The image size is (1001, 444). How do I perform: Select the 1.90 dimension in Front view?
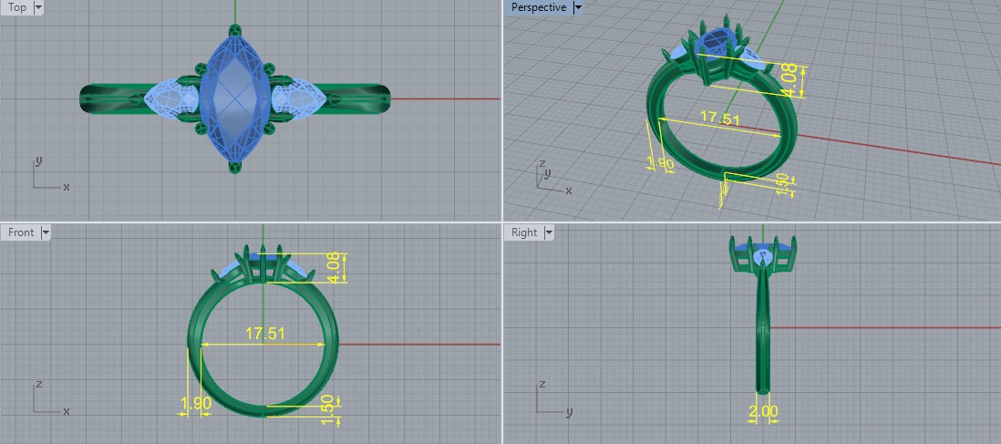click(196, 404)
